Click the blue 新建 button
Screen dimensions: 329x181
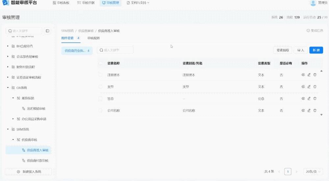316,50
